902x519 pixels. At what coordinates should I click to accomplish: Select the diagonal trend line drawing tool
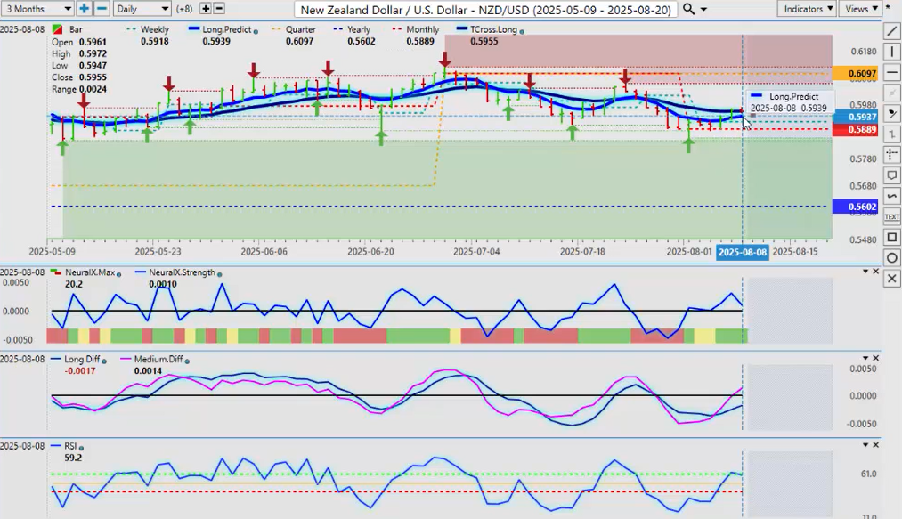pyautogui.click(x=892, y=31)
